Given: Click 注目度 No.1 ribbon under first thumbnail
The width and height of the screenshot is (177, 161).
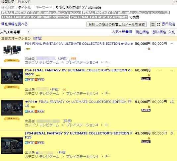Looking at the screenshot, I should click(x=12, y=60).
